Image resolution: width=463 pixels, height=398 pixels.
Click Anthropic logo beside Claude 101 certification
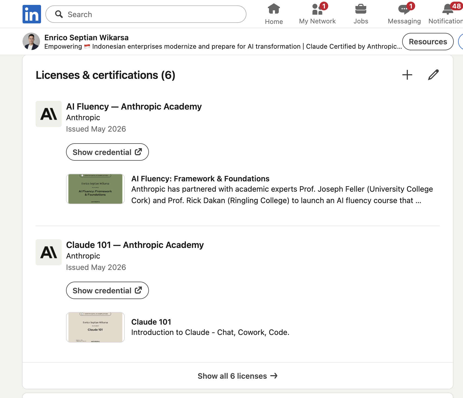pos(49,252)
